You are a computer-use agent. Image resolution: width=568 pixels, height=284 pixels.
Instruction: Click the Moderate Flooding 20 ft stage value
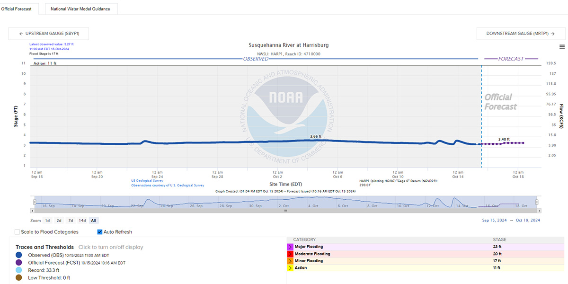pos(497,254)
